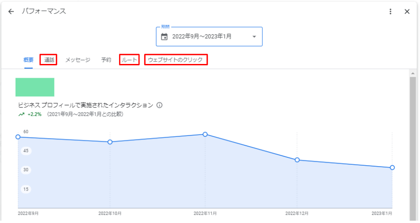Expand the period dropdown arrow

coord(254,37)
